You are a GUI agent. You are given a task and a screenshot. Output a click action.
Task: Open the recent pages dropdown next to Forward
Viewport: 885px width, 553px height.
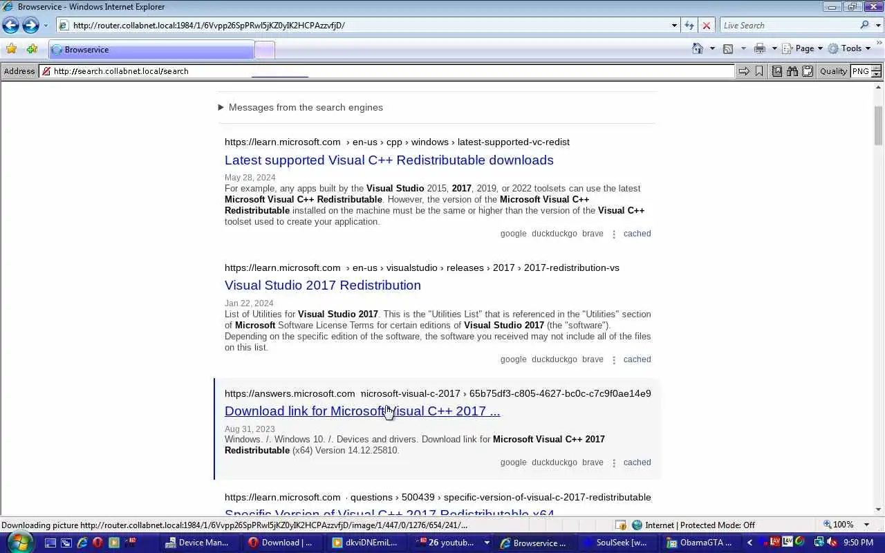coord(46,26)
